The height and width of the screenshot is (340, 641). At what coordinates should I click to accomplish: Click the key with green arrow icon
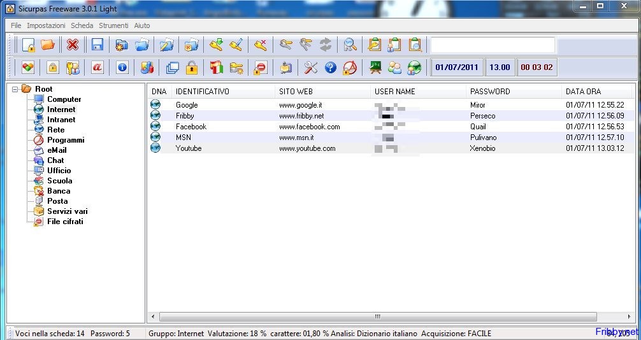click(216, 45)
